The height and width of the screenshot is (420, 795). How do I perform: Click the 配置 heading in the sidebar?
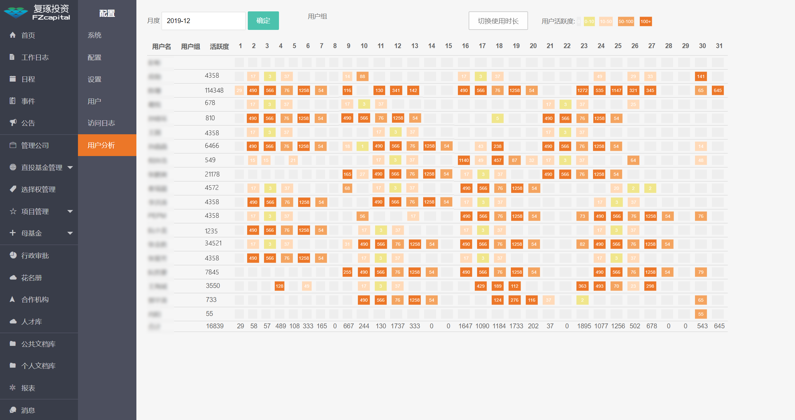(x=107, y=13)
